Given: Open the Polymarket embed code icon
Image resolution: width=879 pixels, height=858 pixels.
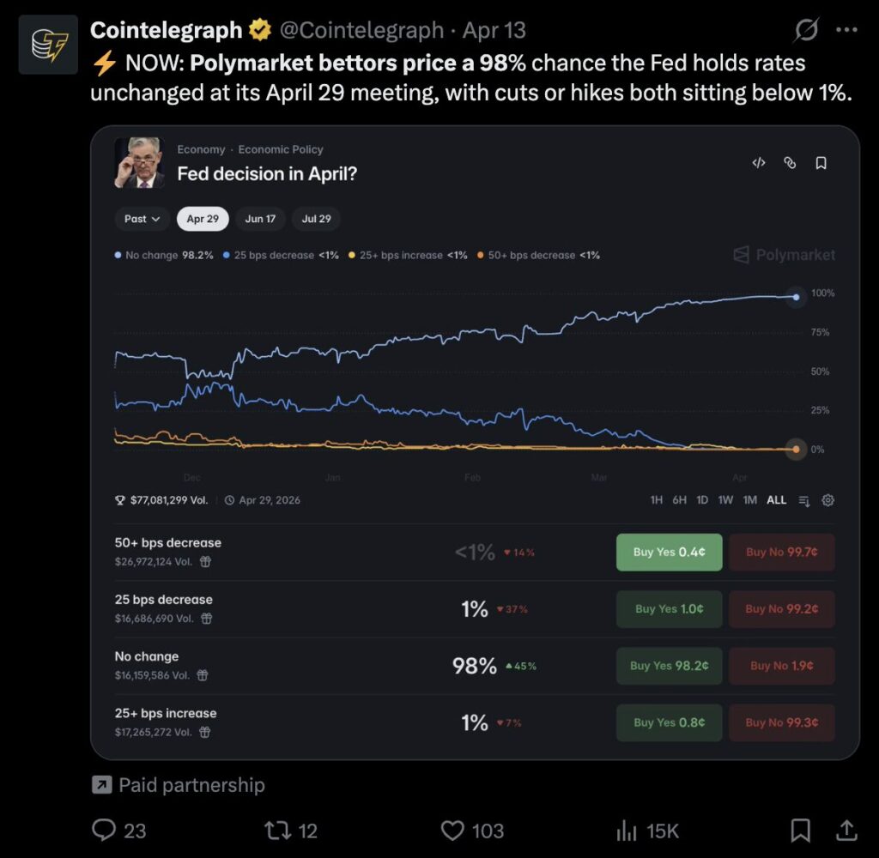Looking at the screenshot, I should [758, 163].
